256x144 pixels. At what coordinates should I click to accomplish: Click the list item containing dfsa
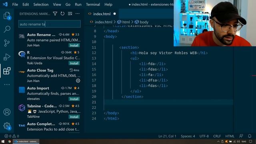154,80
